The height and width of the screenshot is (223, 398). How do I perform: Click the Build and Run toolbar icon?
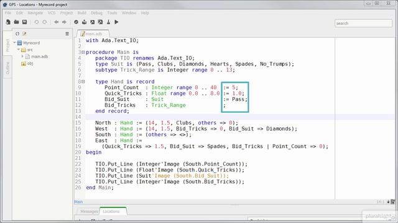click(x=101, y=22)
